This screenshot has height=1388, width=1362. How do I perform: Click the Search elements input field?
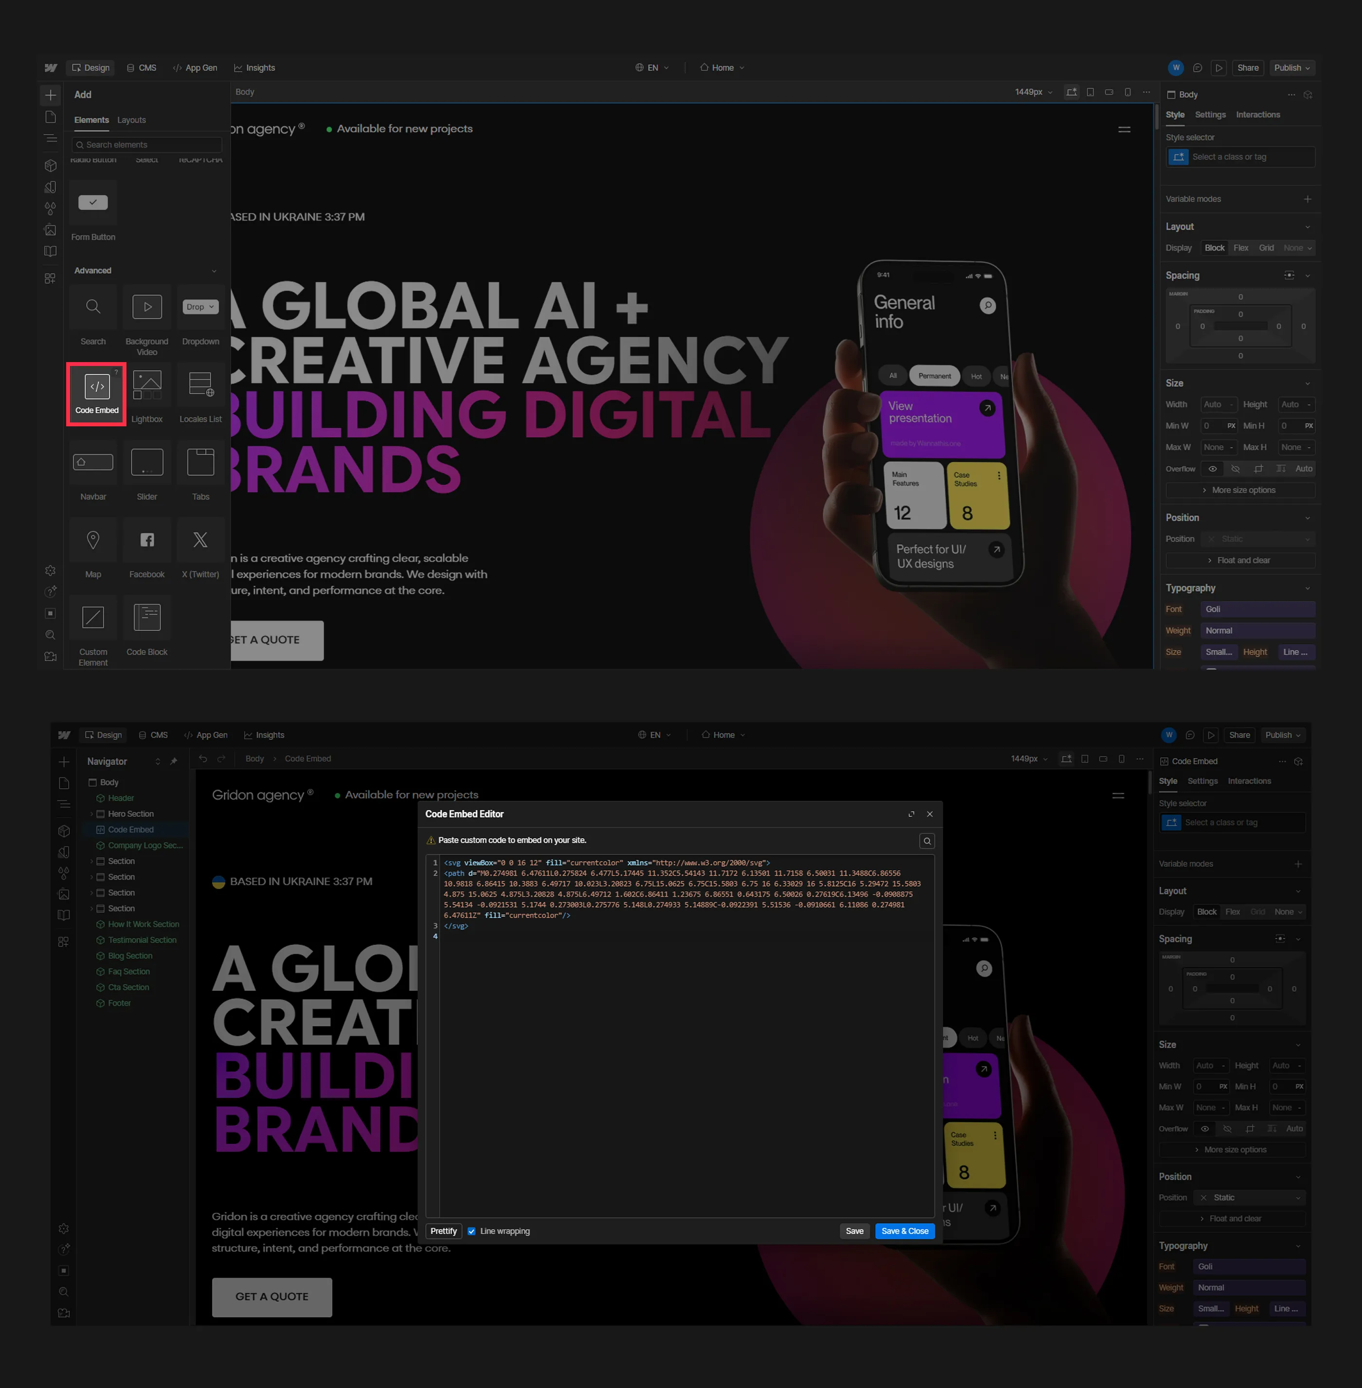(146, 145)
